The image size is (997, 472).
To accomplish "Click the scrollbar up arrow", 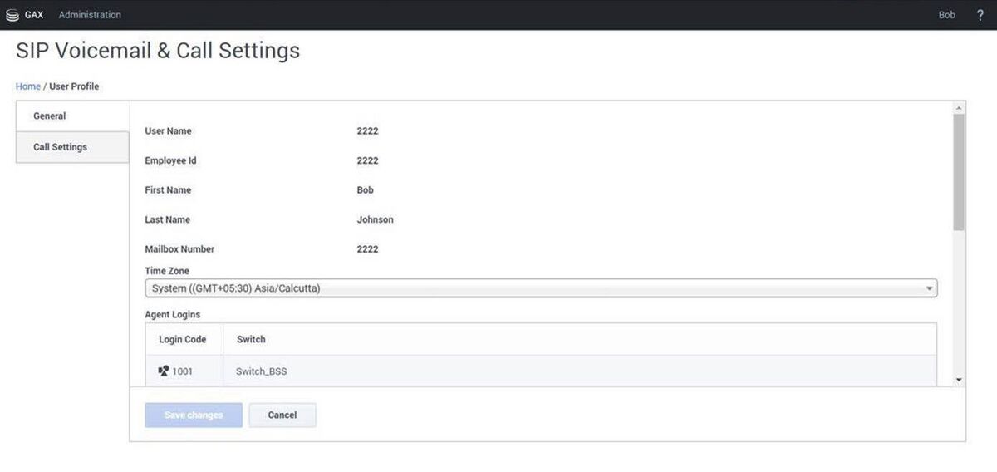I will (x=960, y=108).
